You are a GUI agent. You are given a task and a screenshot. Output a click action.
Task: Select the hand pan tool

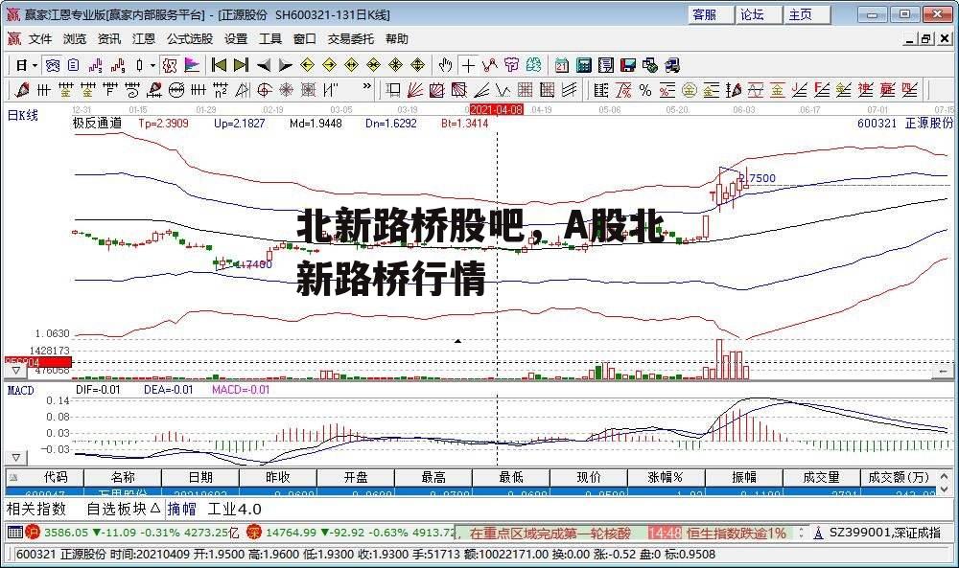point(445,65)
